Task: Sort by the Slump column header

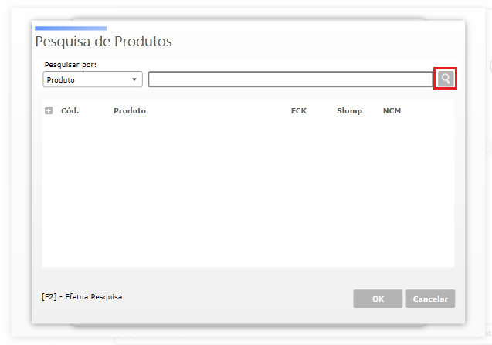Action: point(349,111)
